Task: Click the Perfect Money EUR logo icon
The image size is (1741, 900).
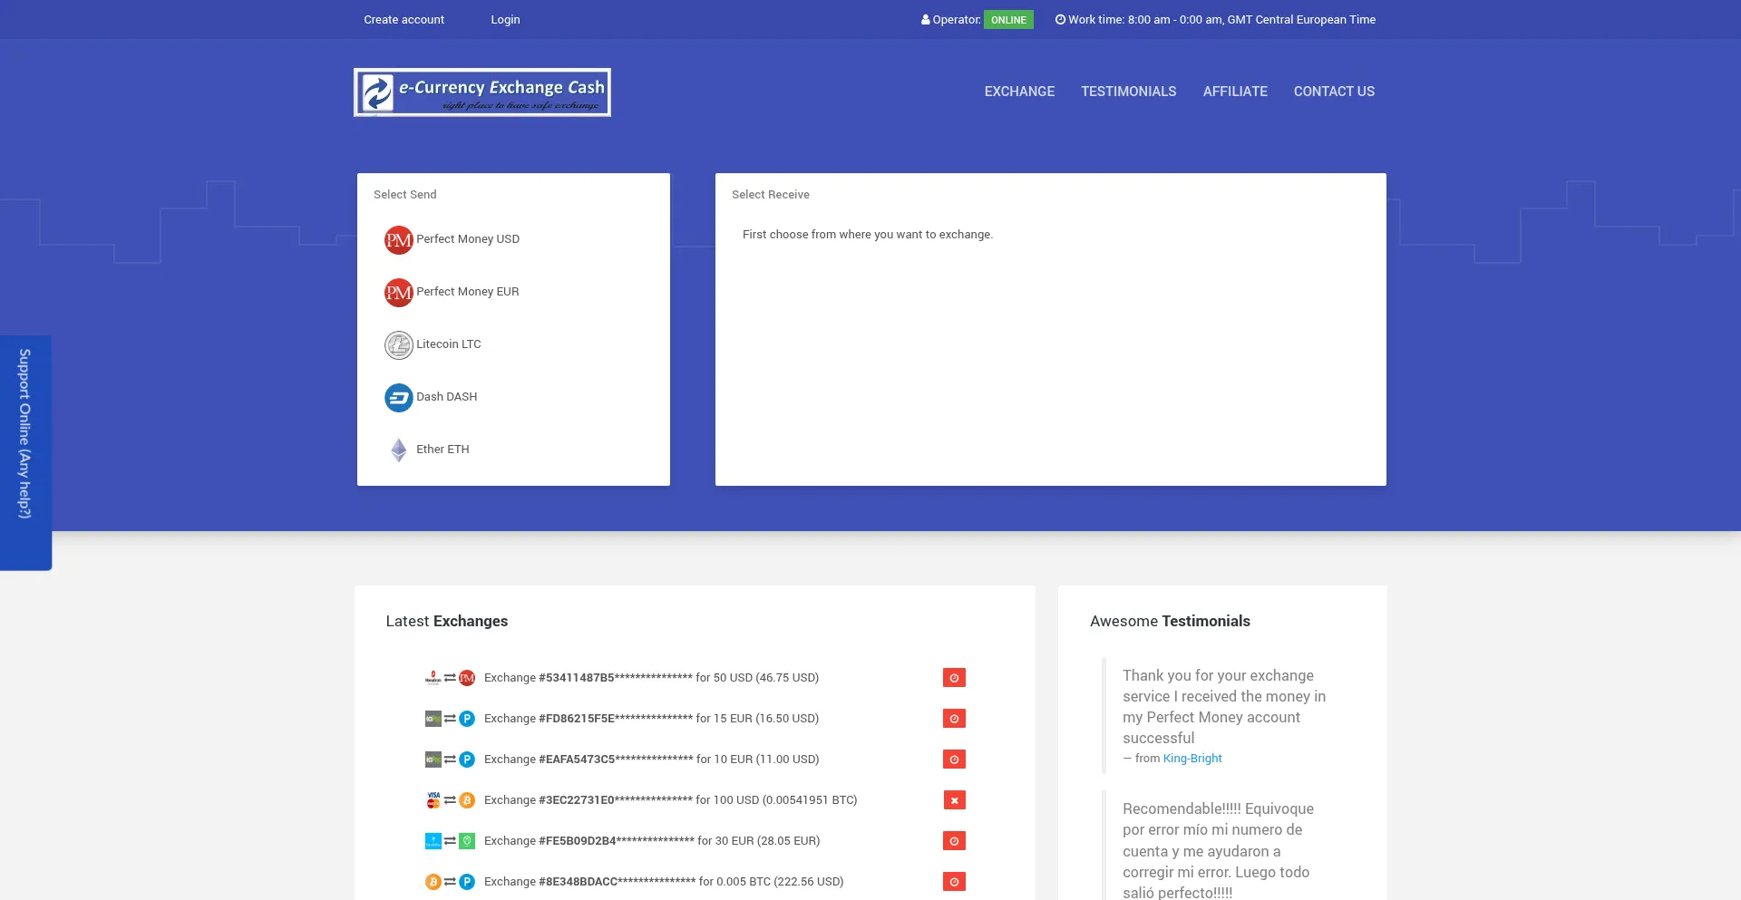Action: pos(398,293)
